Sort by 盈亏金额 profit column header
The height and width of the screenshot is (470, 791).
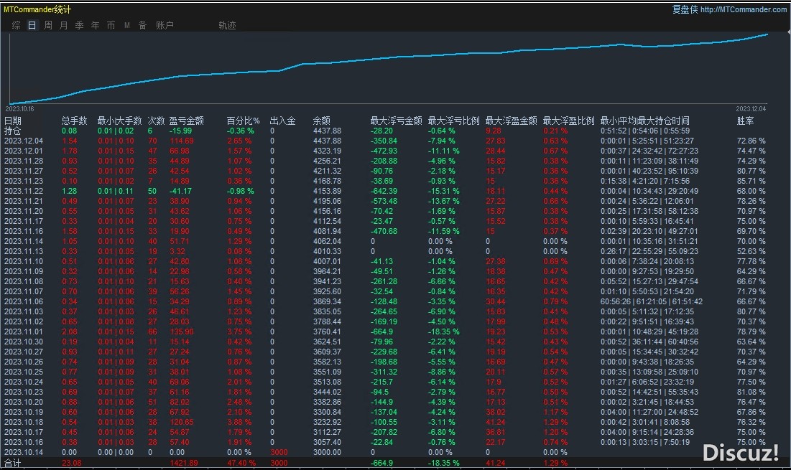(x=186, y=121)
